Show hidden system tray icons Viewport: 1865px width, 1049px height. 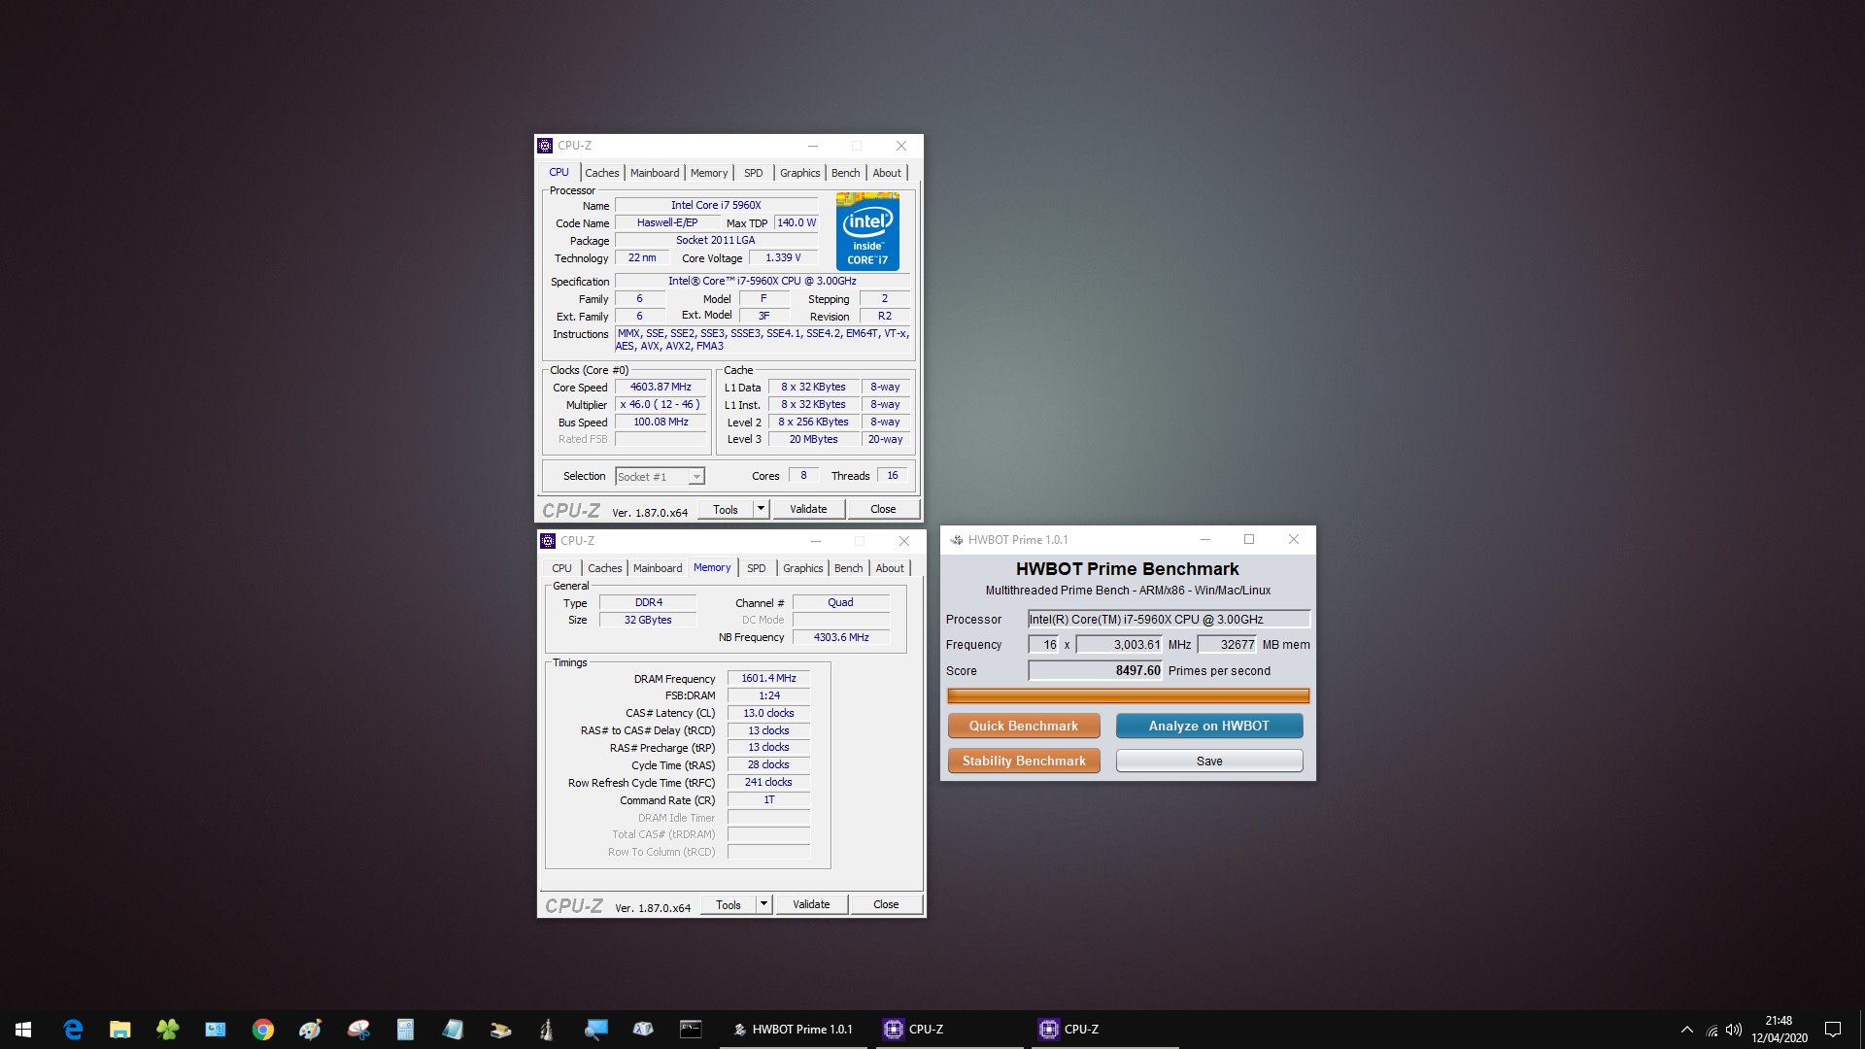[x=1687, y=1030]
